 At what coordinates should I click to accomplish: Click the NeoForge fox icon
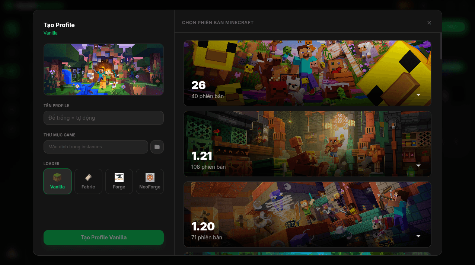pyautogui.click(x=150, y=177)
